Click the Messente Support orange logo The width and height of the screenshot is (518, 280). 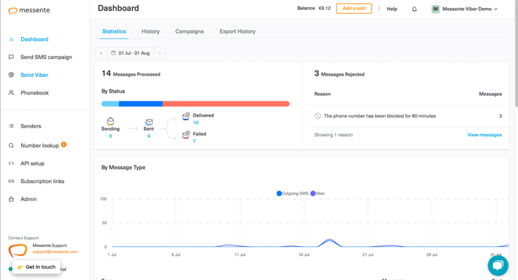(18, 250)
